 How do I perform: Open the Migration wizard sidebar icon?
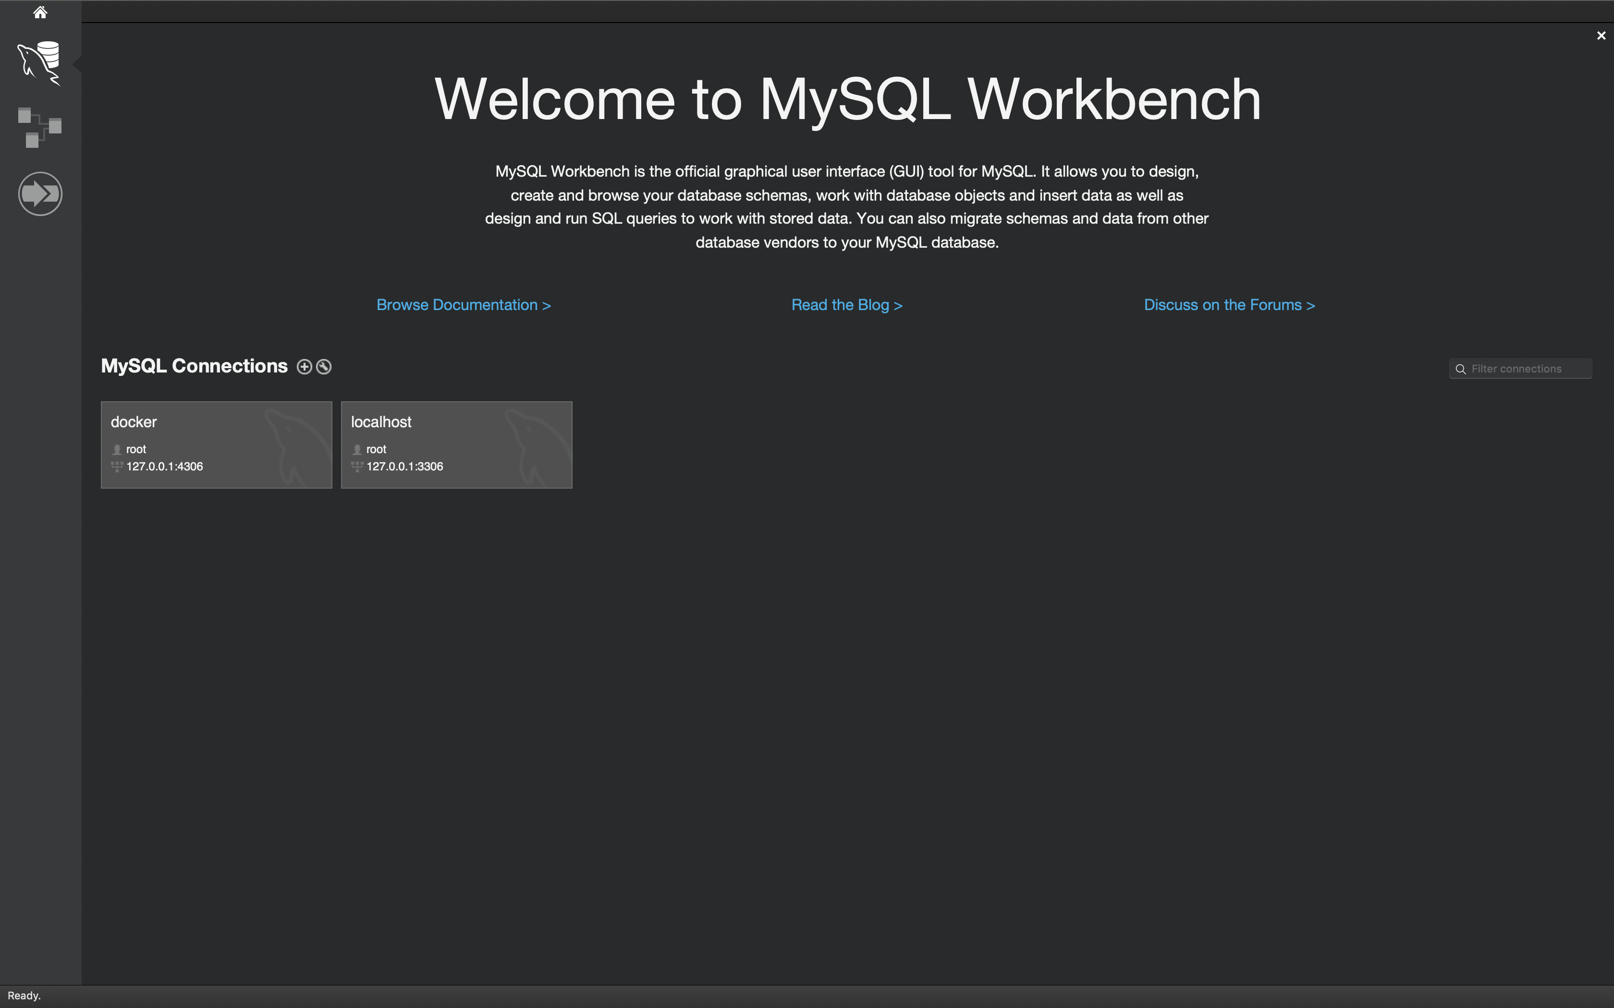pos(40,194)
